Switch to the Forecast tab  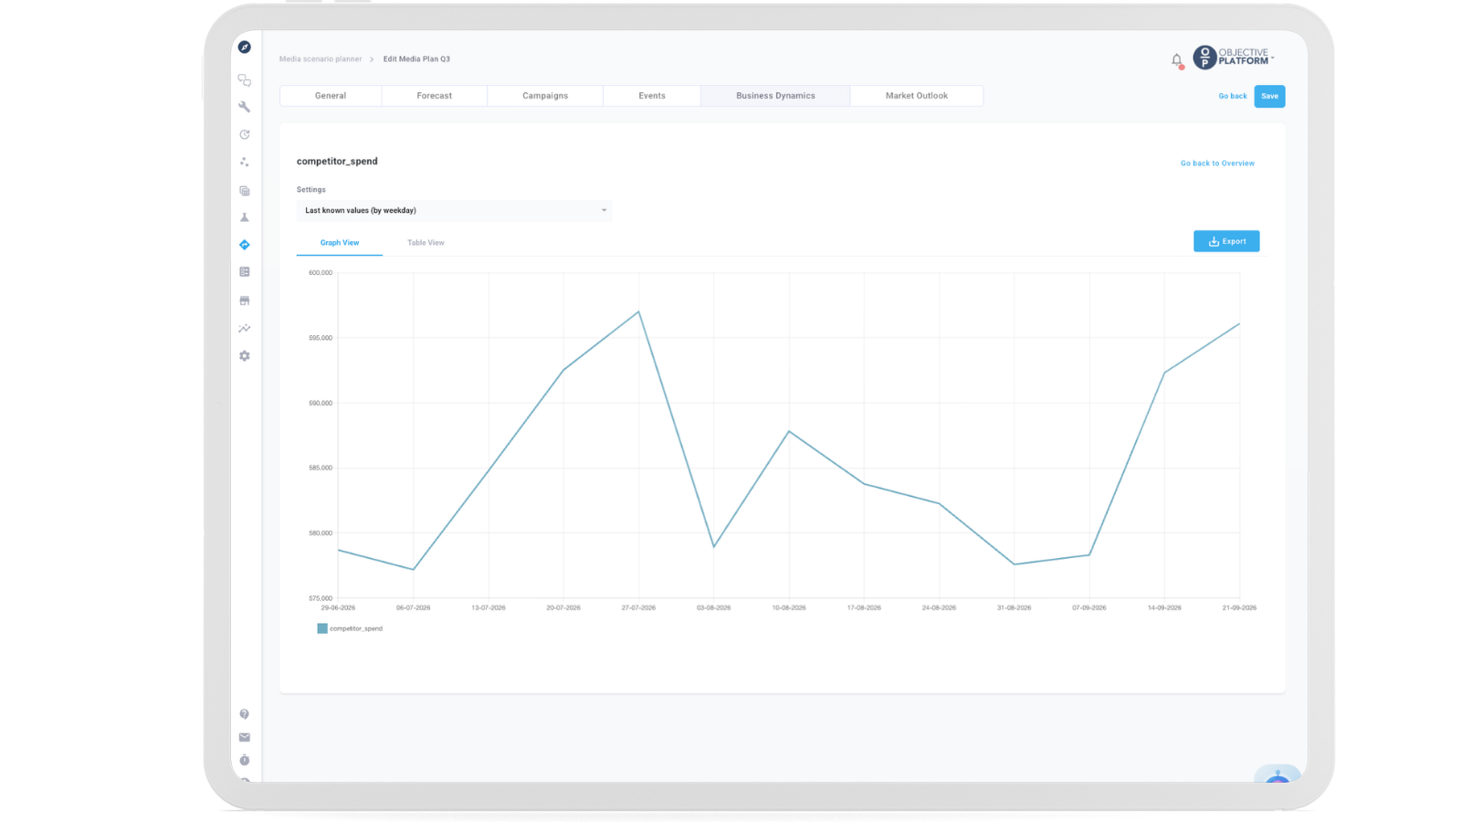(435, 96)
